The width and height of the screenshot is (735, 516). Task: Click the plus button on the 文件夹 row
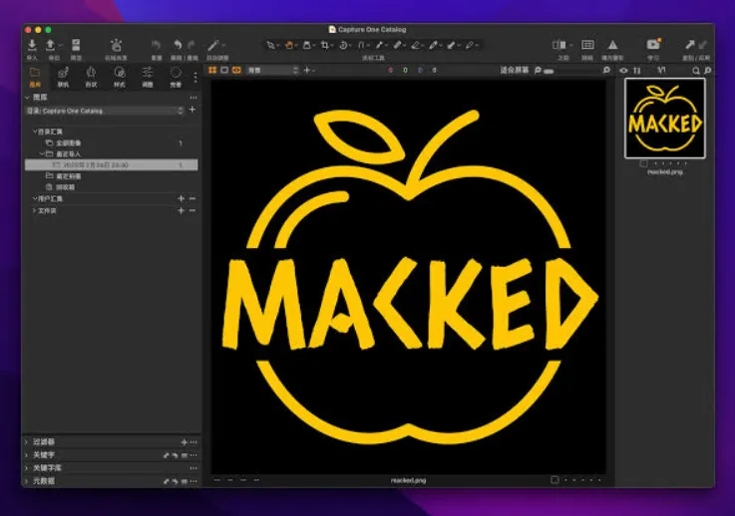pos(181,211)
